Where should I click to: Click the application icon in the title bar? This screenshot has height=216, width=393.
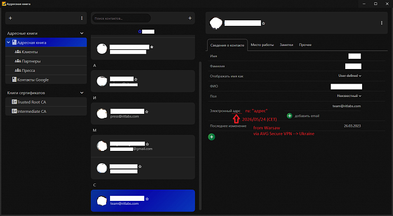point(4,4)
